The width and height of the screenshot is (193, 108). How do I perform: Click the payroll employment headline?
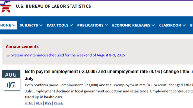tap(109, 75)
